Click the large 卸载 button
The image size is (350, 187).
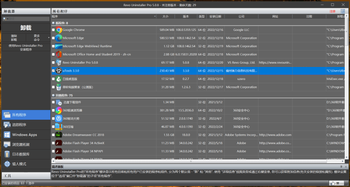click(26, 28)
